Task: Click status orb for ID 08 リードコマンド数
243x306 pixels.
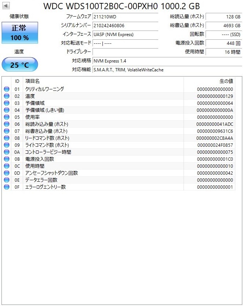Action: click(x=7, y=138)
